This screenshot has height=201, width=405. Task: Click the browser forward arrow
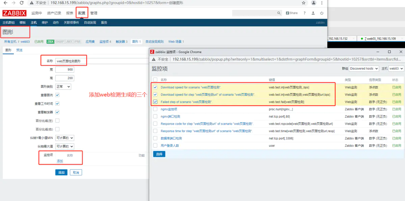click(13, 3)
